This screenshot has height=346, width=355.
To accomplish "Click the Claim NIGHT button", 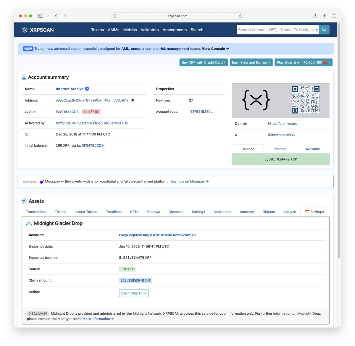I will [x=134, y=293].
